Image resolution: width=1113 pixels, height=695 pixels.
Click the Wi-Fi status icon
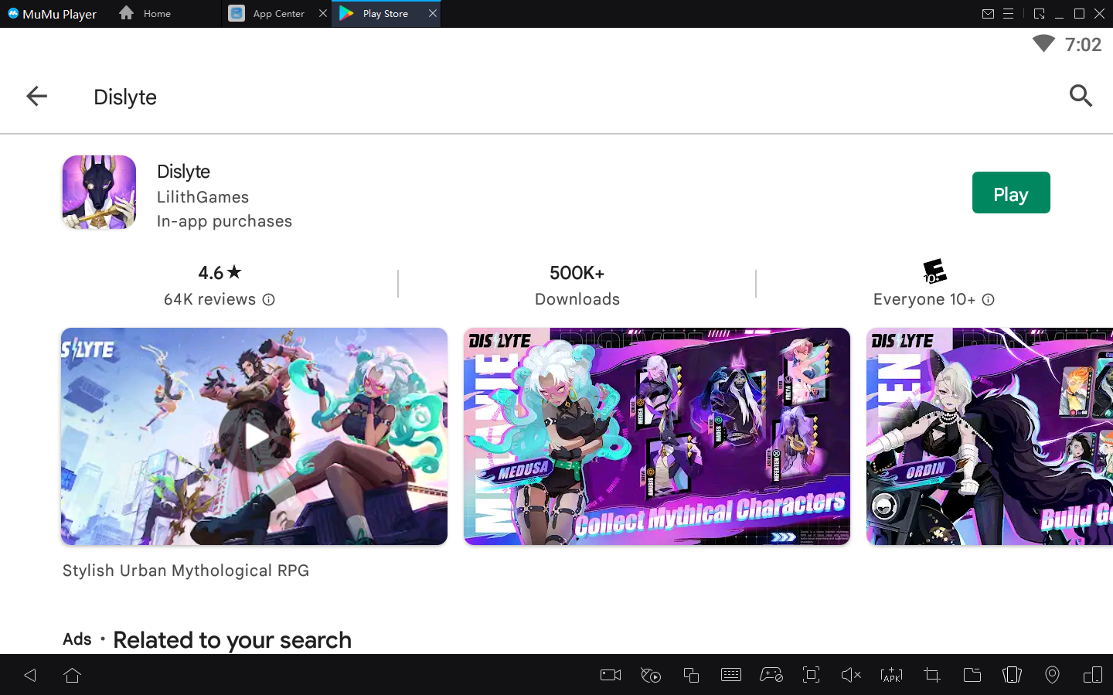point(1043,44)
